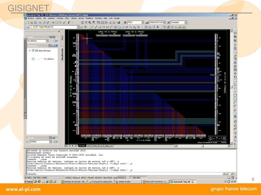Collapse the 'Base del mapa' tree node
261x195 pixels.
[30, 51]
